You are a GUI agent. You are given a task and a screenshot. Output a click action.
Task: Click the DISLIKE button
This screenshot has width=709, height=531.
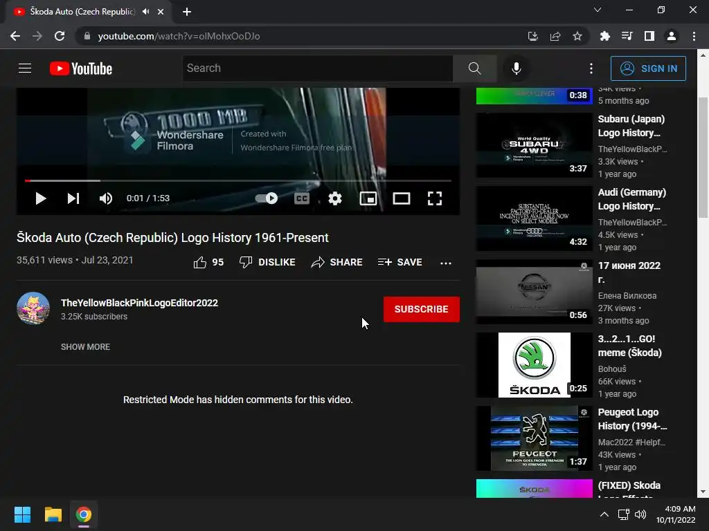coord(267,262)
